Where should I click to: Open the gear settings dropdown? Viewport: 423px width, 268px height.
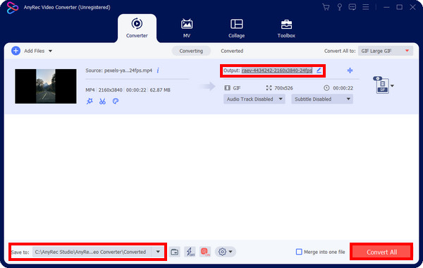pyautogui.click(x=226, y=252)
